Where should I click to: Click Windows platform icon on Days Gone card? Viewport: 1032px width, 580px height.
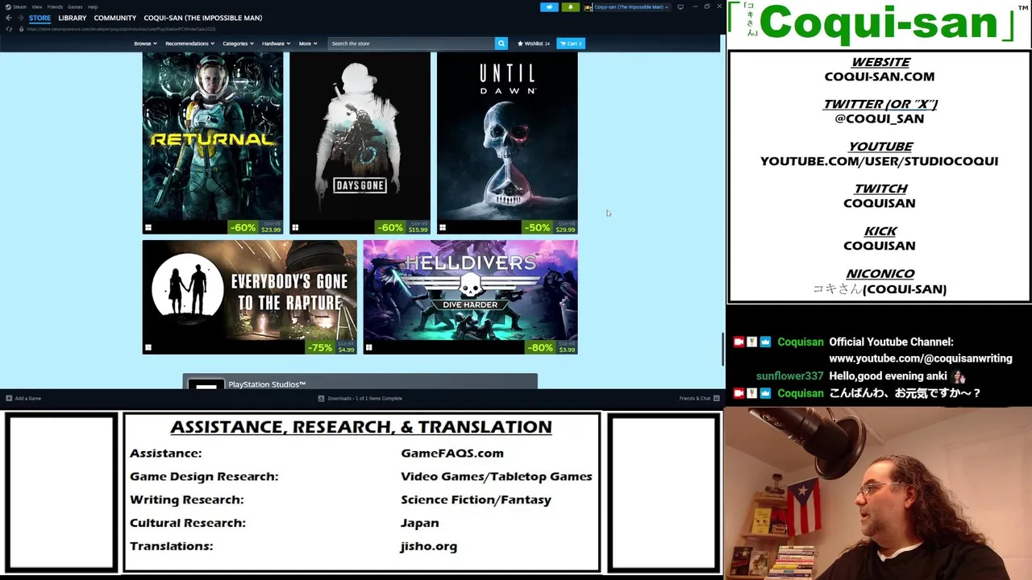[295, 228]
